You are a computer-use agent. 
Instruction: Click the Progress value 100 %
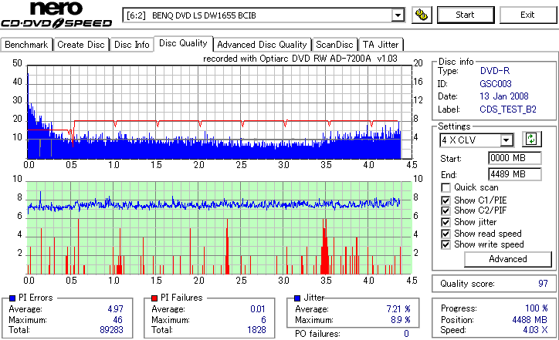click(x=537, y=308)
